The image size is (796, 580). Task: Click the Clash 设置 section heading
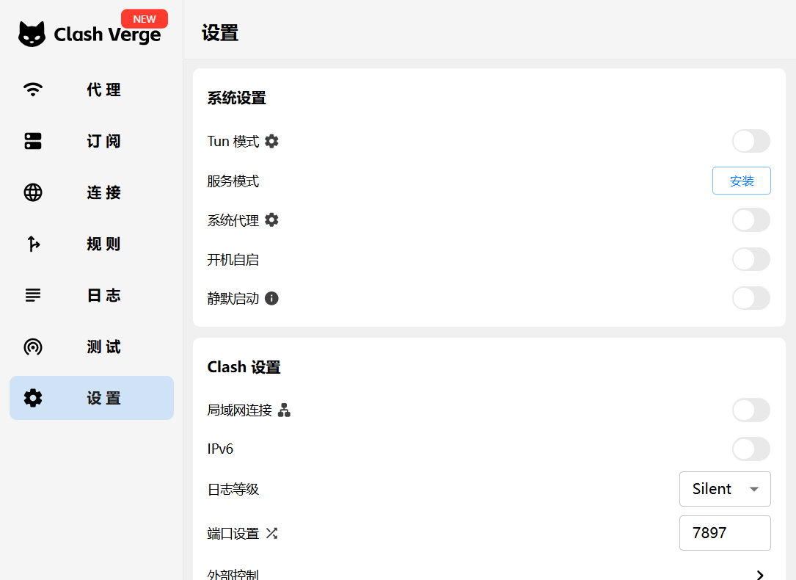click(x=244, y=366)
